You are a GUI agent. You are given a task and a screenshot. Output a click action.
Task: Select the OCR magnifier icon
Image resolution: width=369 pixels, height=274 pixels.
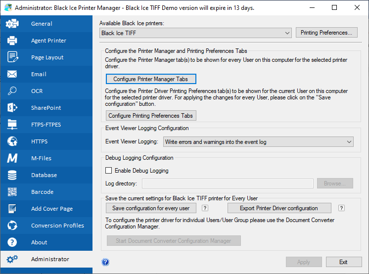(x=12, y=91)
